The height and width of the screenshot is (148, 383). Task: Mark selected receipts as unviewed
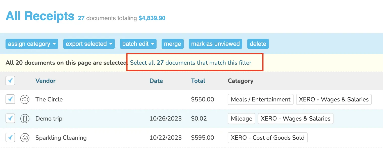[x=215, y=44]
